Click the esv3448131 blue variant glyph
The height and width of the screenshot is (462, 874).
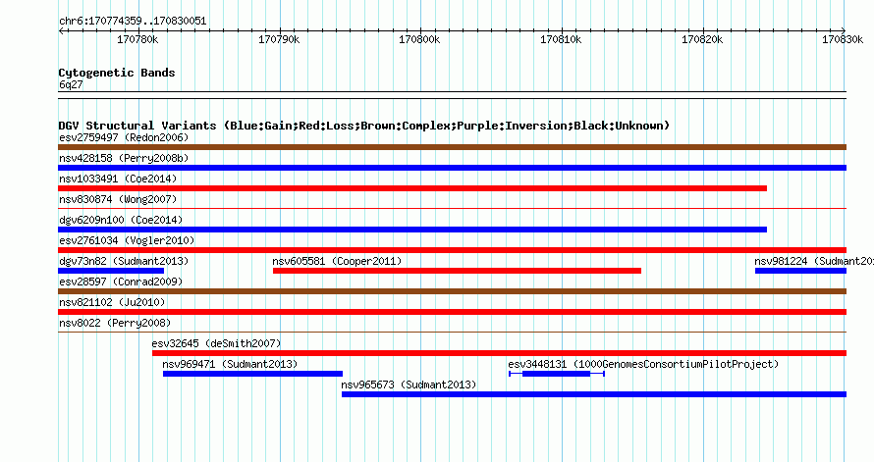556,374
